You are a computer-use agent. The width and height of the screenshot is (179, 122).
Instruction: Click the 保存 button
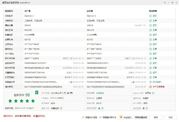point(156,117)
